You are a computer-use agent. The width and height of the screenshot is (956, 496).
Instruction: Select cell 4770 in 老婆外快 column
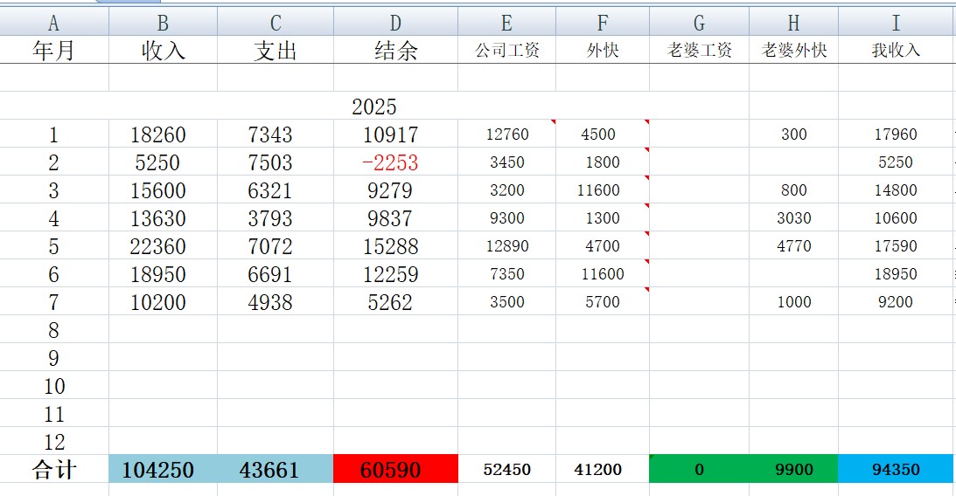794,246
